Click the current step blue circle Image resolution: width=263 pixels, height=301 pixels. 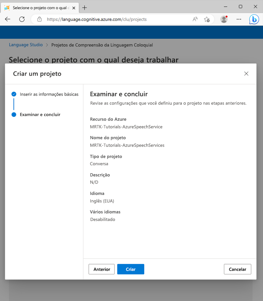[14, 114]
